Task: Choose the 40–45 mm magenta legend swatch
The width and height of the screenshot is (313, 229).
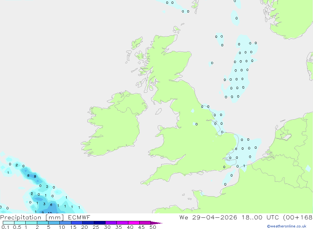Action: [134, 223]
